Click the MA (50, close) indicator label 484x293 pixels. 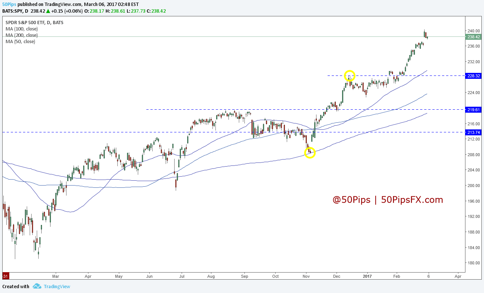click(x=20, y=41)
